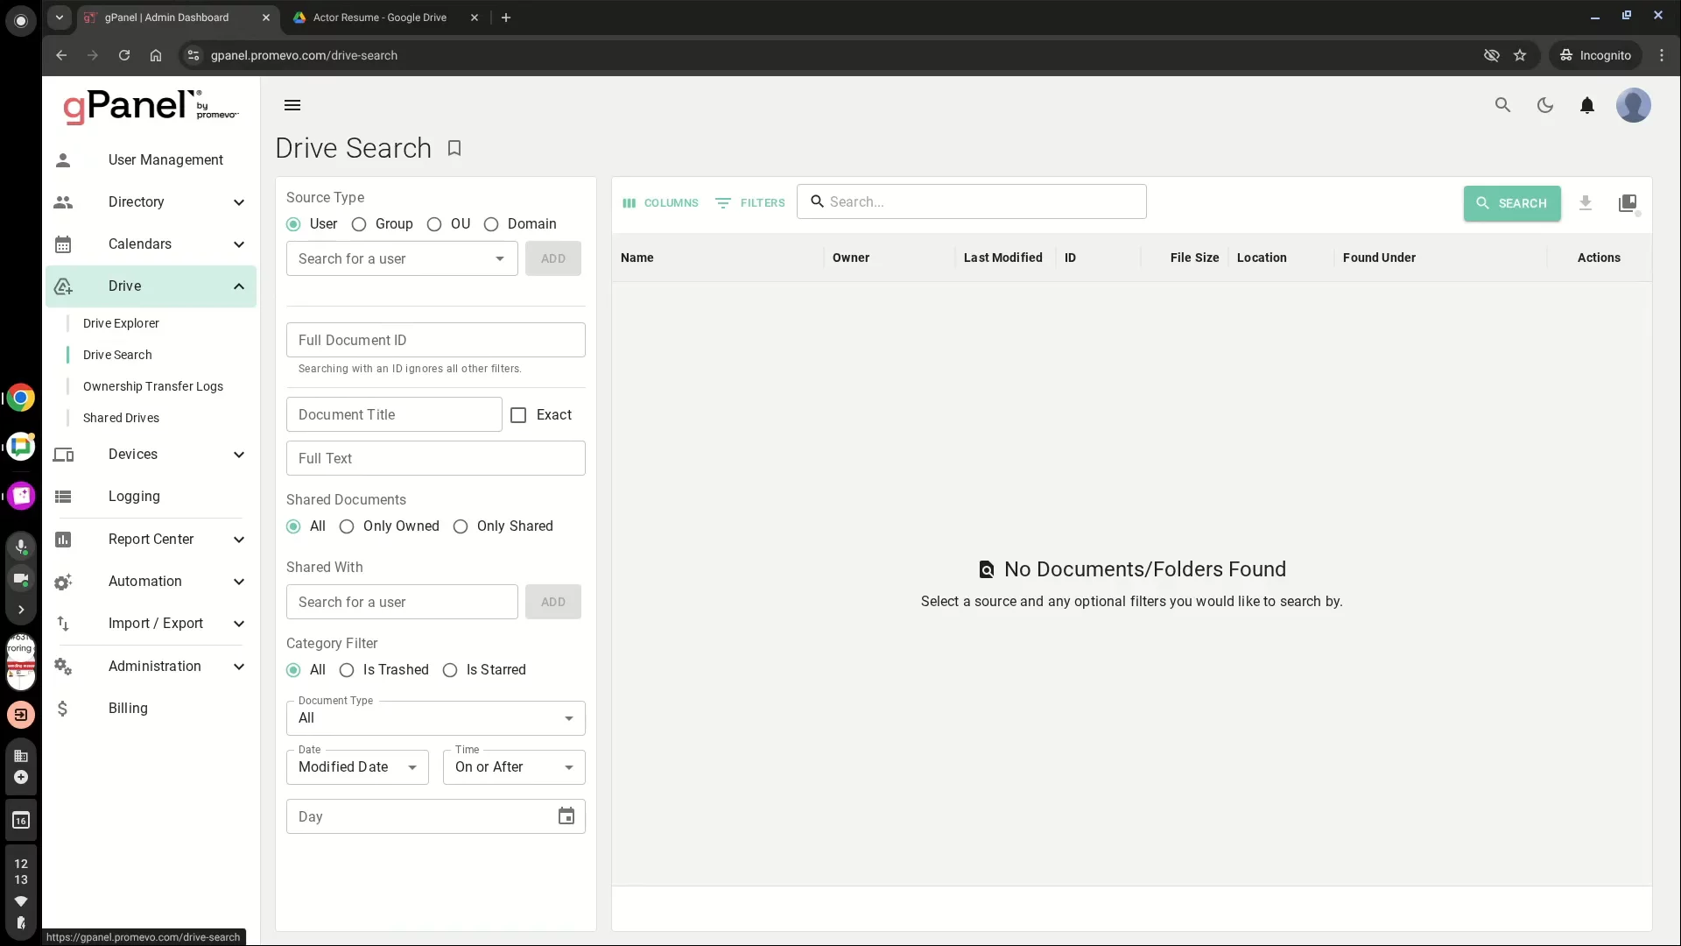Click the hamburger menu icon

tap(292, 105)
